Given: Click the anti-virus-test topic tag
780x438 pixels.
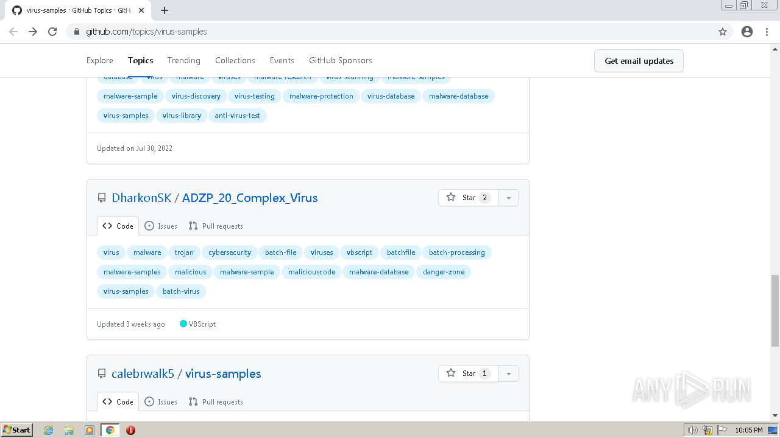Looking at the screenshot, I should (238, 116).
